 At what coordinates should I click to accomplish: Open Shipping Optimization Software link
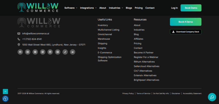[109, 59]
